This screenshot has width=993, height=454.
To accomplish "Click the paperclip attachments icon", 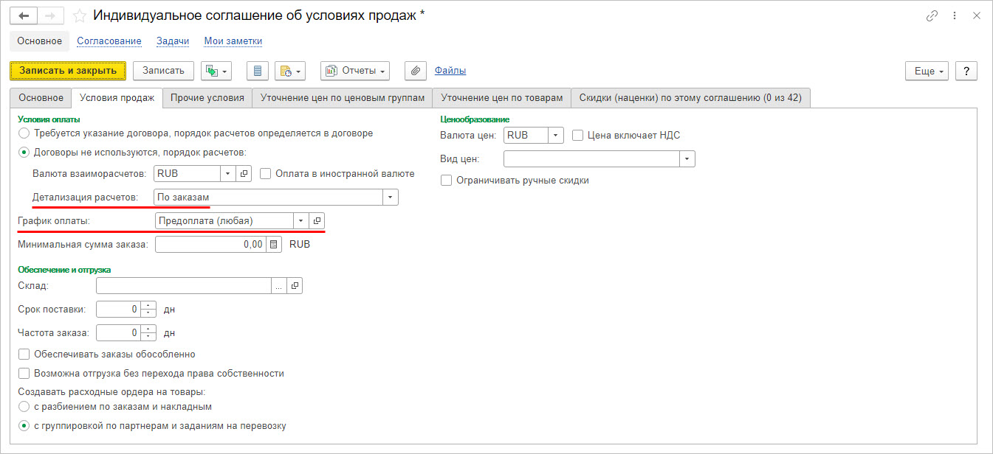I will click(x=416, y=71).
